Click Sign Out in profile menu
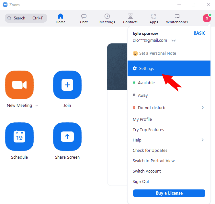215x204 pixels. click(141, 182)
